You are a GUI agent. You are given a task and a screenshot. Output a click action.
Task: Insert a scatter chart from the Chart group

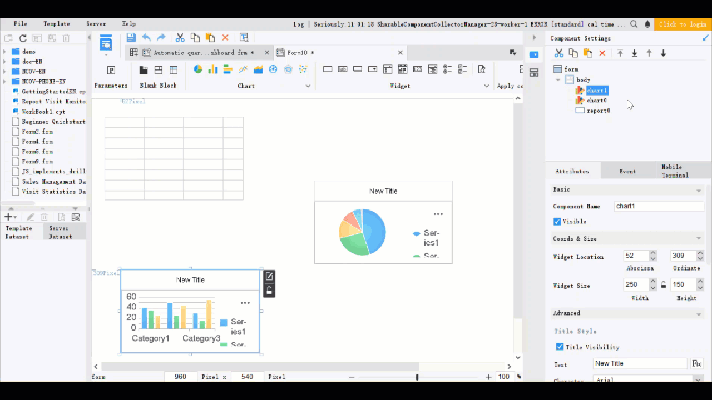(303, 69)
